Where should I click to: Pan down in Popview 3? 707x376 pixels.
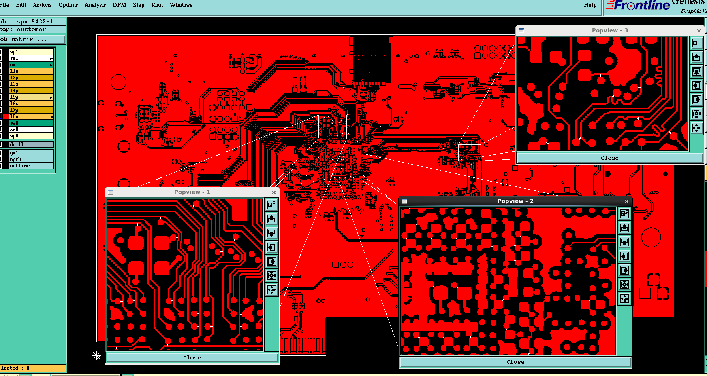point(696,72)
